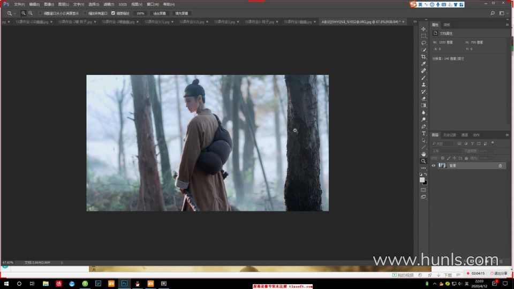Select the Pen tool
The image size is (514, 289).
(424, 126)
